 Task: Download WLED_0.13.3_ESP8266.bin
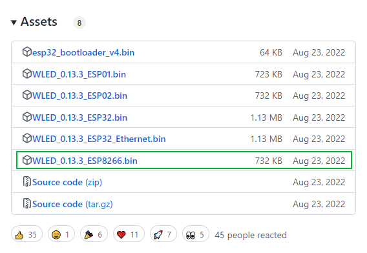pyautogui.click(x=85, y=161)
